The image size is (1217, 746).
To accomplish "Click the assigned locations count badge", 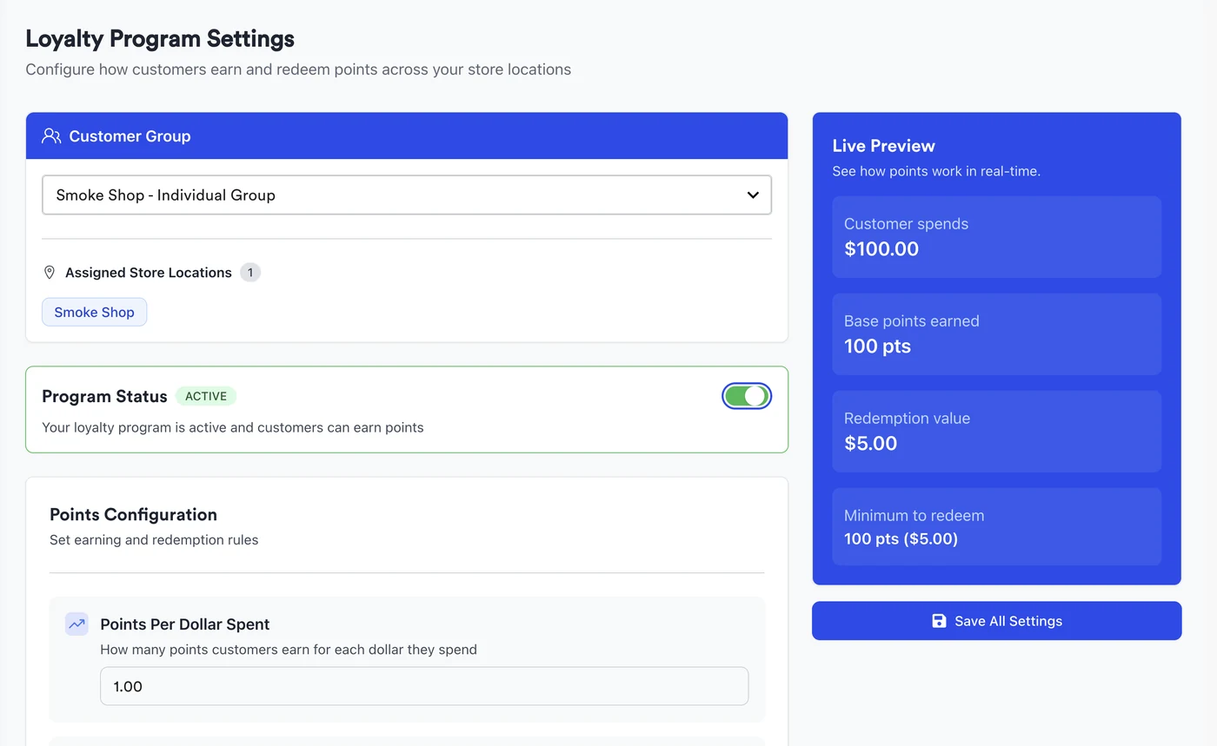I will [250, 273].
